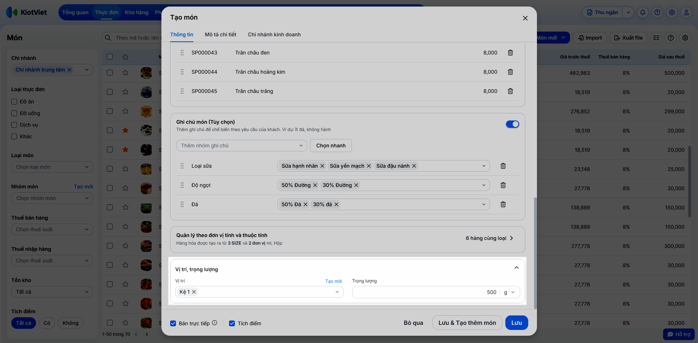Remove the 50% Đá tag
Screen dimensions: 698x343
click(x=305, y=204)
